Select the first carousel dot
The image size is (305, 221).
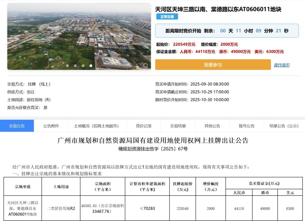tap(67, 66)
